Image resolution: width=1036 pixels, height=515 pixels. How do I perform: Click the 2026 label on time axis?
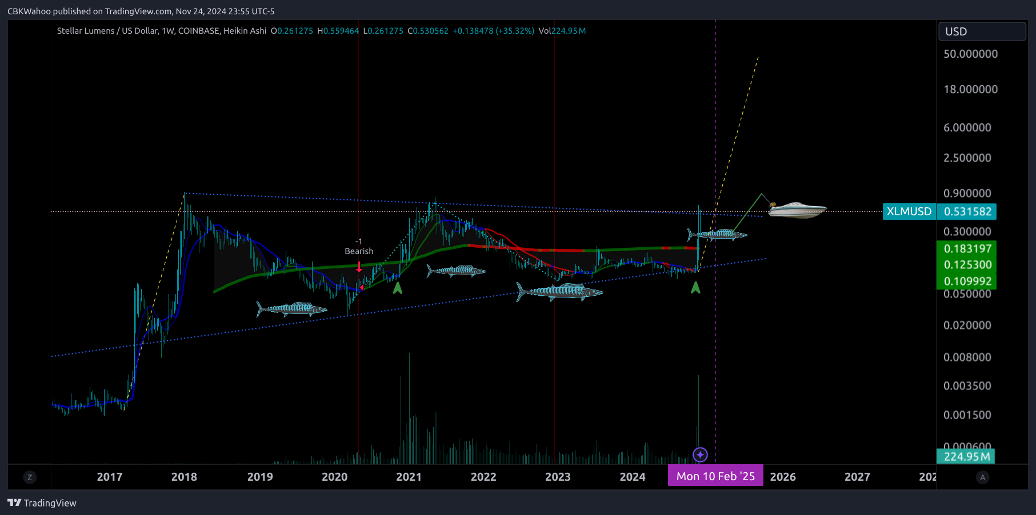(x=783, y=477)
